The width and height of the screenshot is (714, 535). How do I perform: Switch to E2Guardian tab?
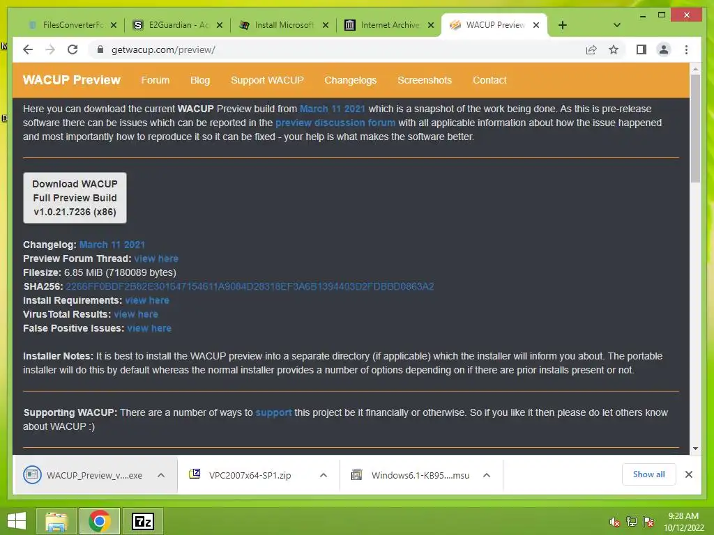coord(178,25)
